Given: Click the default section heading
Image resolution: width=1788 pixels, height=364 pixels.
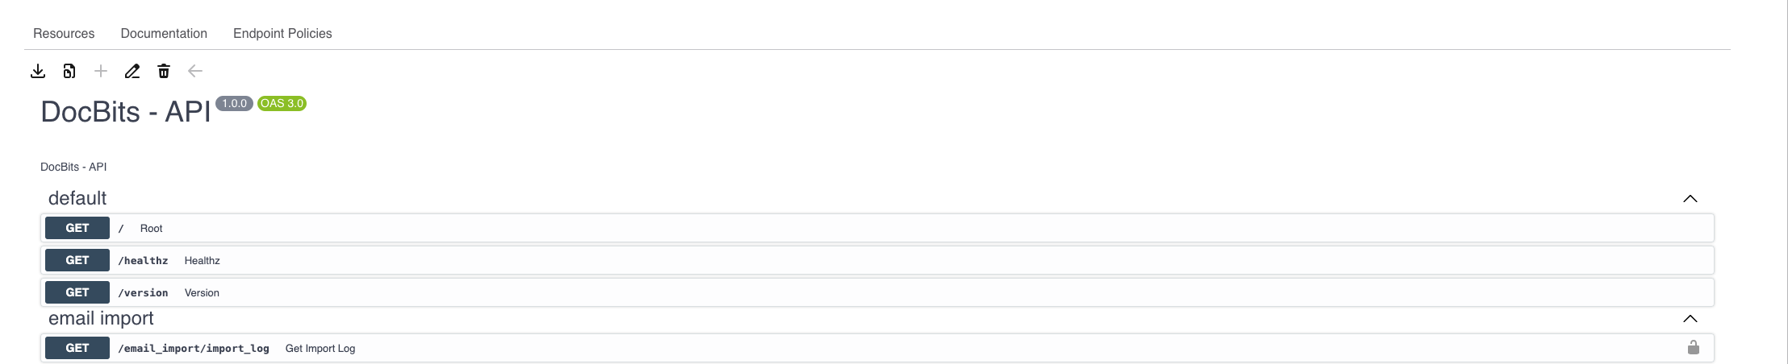Looking at the screenshot, I should point(77,198).
